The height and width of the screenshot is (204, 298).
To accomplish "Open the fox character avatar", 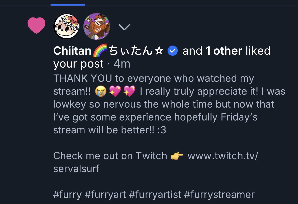I will tap(97, 26).
